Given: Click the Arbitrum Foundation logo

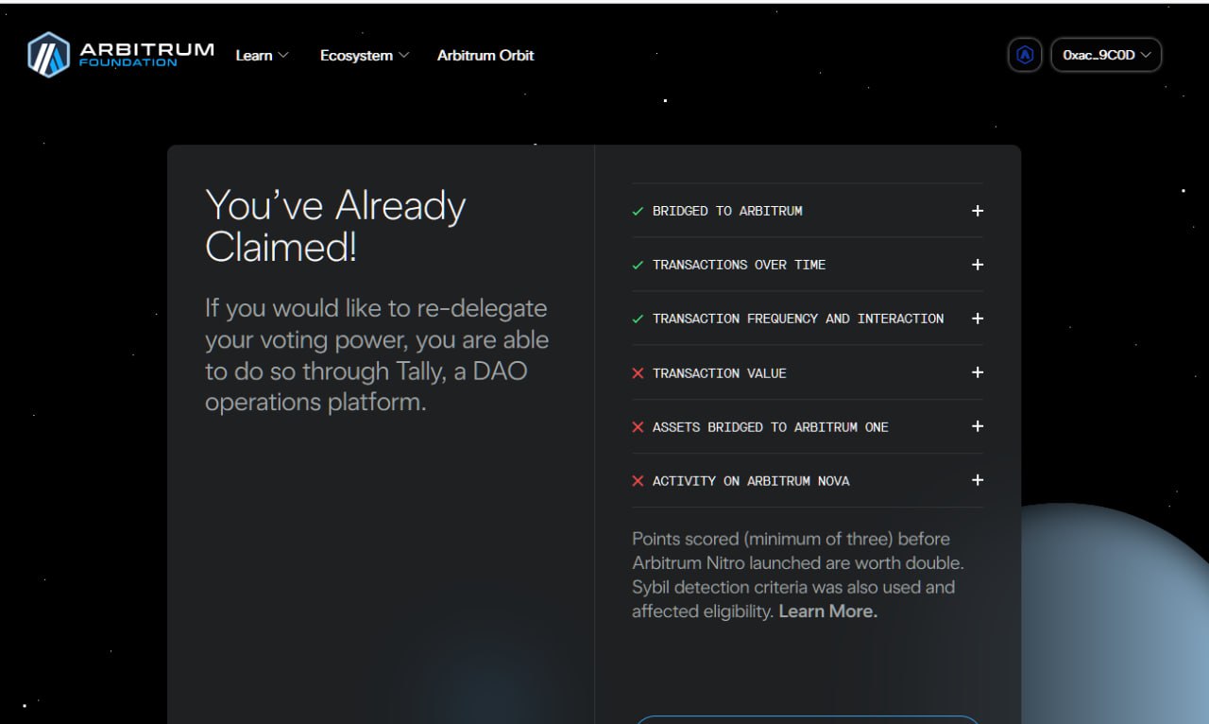Looking at the screenshot, I should point(121,54).
